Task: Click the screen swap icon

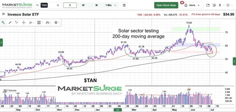Action: tap(214, 5)
